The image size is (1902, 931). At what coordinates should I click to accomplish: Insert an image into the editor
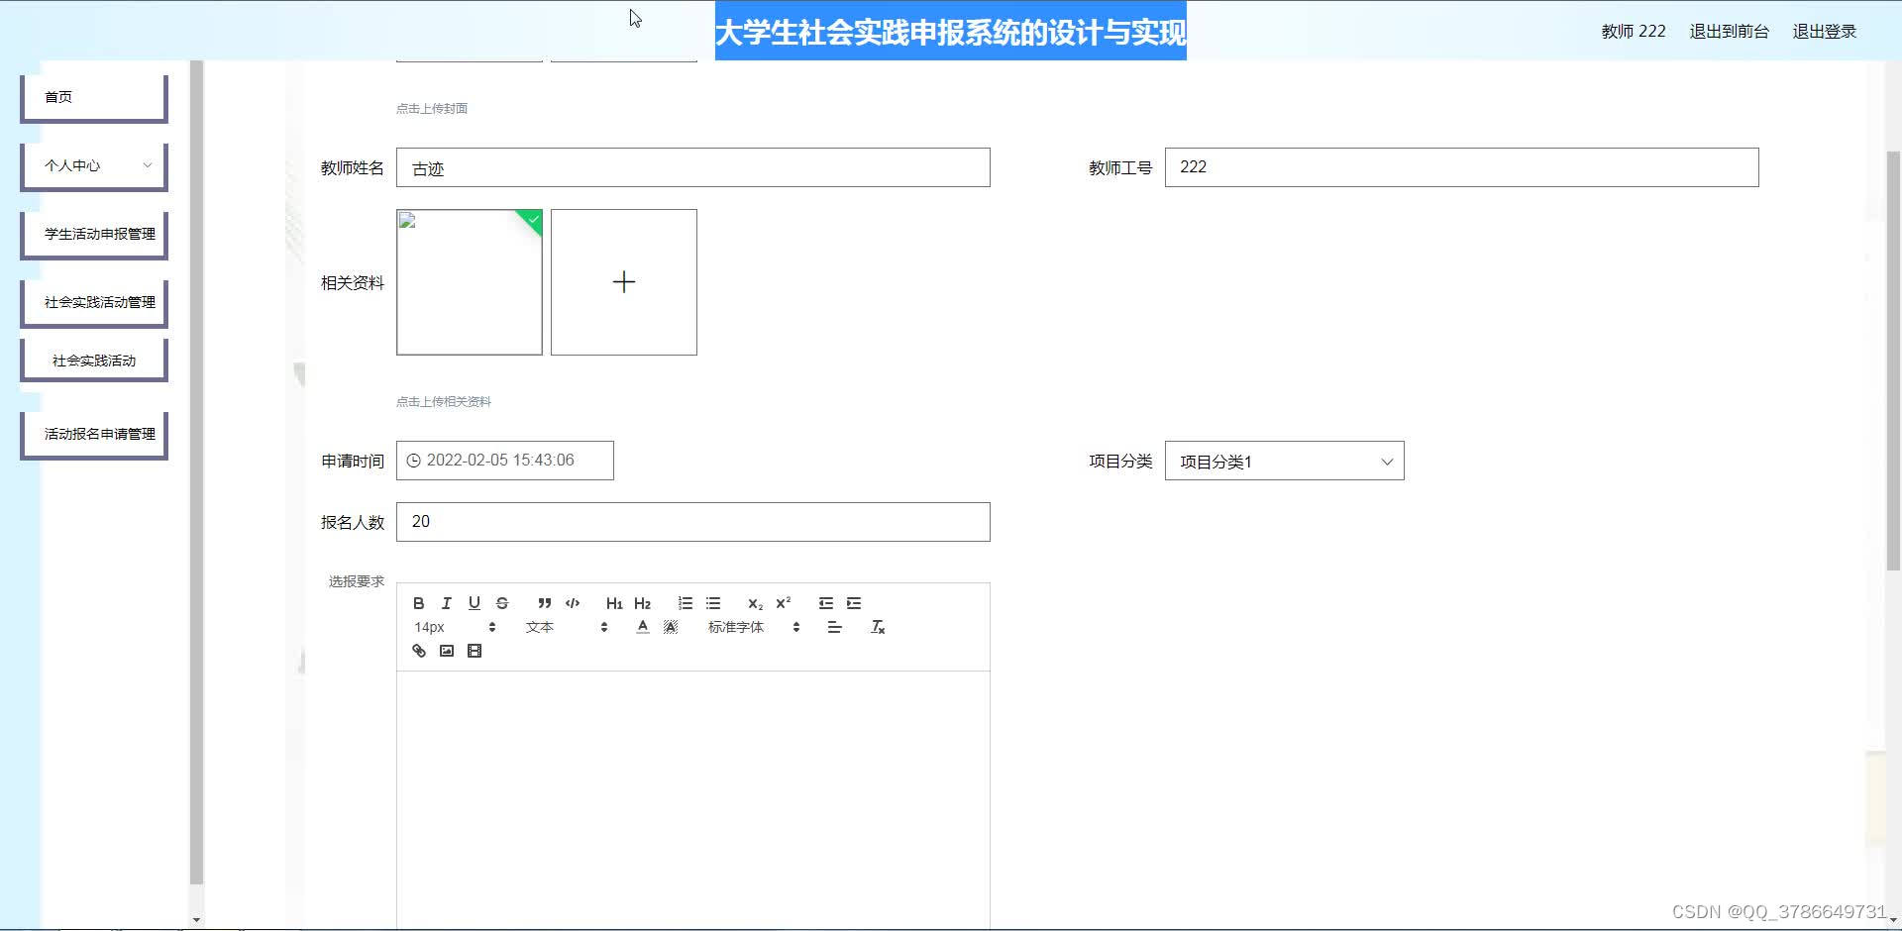(447, 651)
